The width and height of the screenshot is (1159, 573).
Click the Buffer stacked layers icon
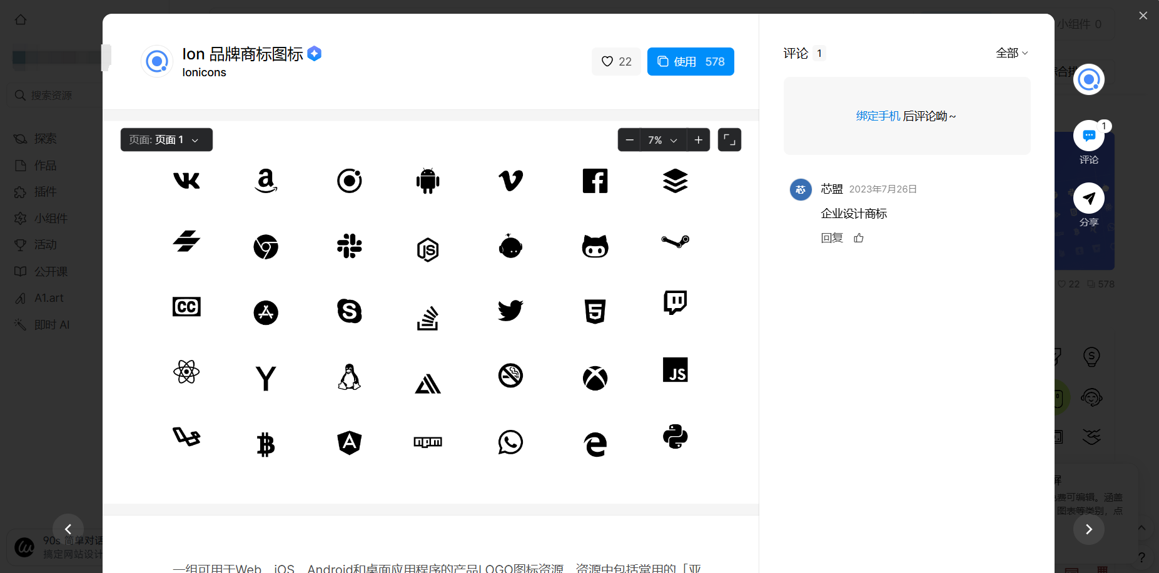(675, 181)
